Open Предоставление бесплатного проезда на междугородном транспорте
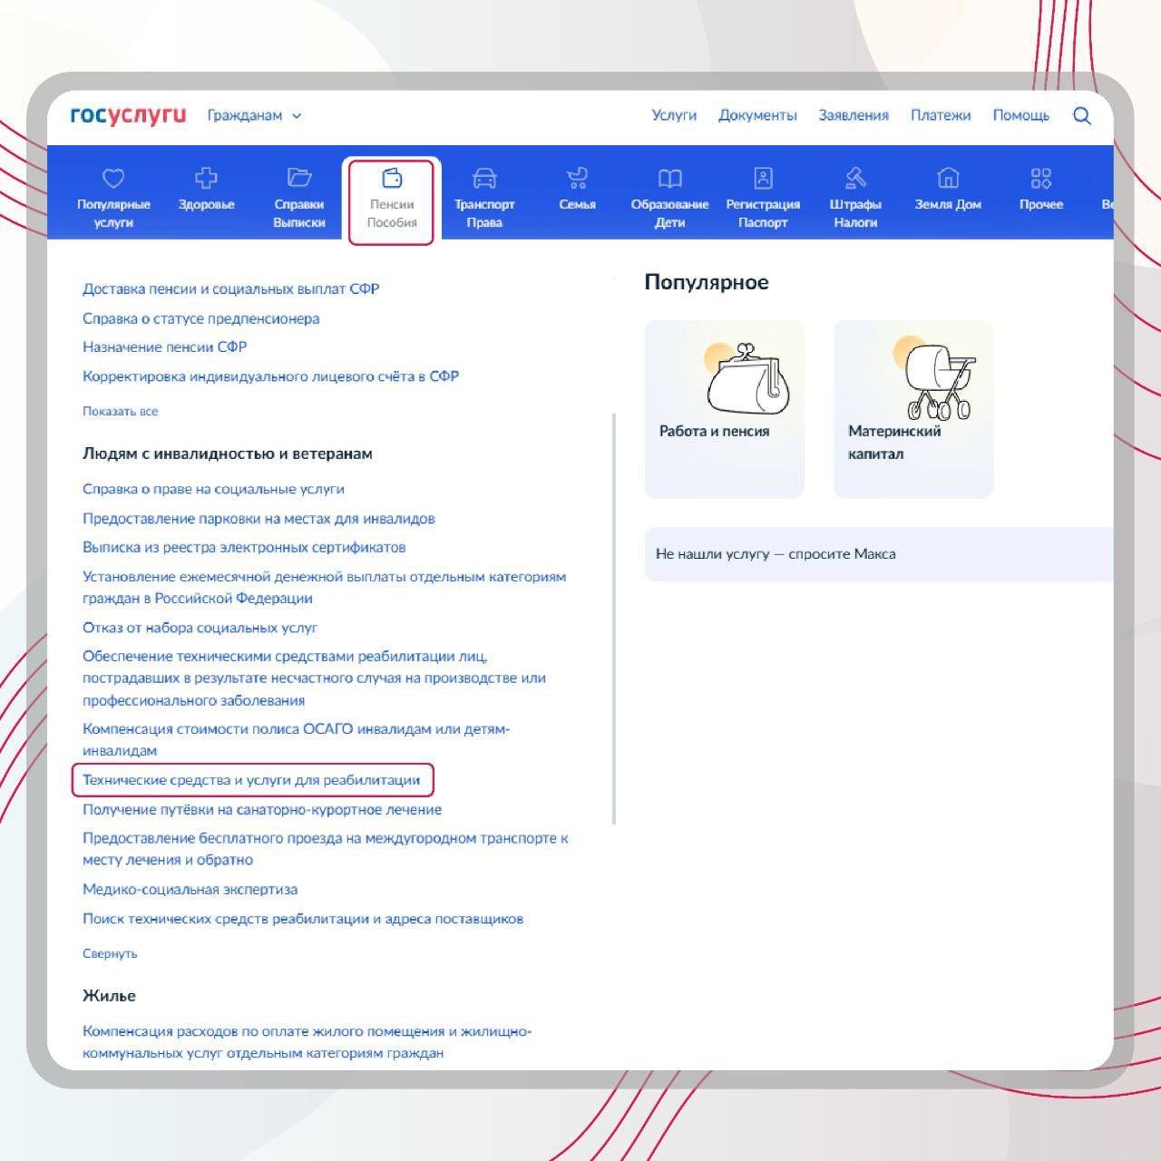This screenshot has height=1161, width=1161. [x=326, y=849]
